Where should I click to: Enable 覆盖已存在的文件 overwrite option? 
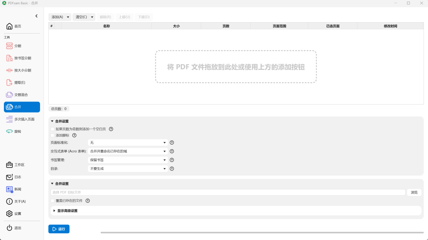tap(52, 201)
